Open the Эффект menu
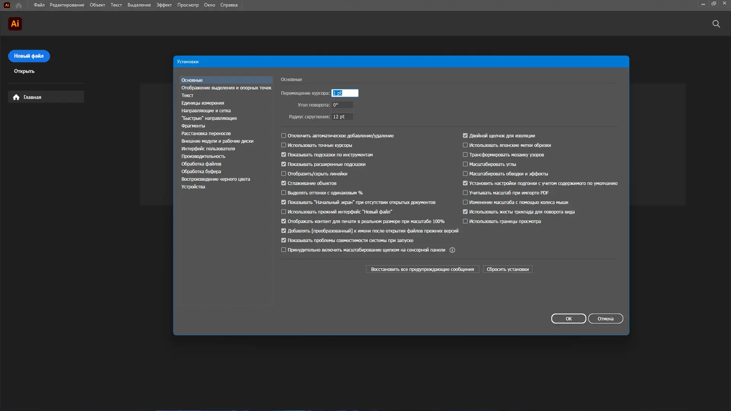The height and width of the screenshot is (411, 731). 164,5
